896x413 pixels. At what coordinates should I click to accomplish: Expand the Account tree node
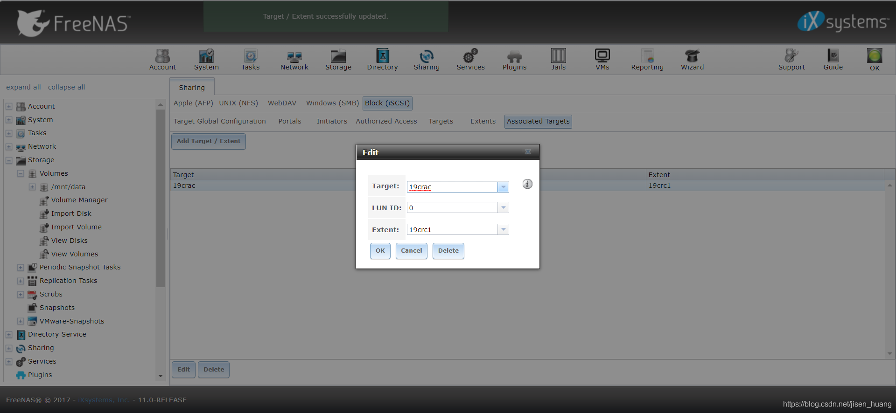[9, 106]
